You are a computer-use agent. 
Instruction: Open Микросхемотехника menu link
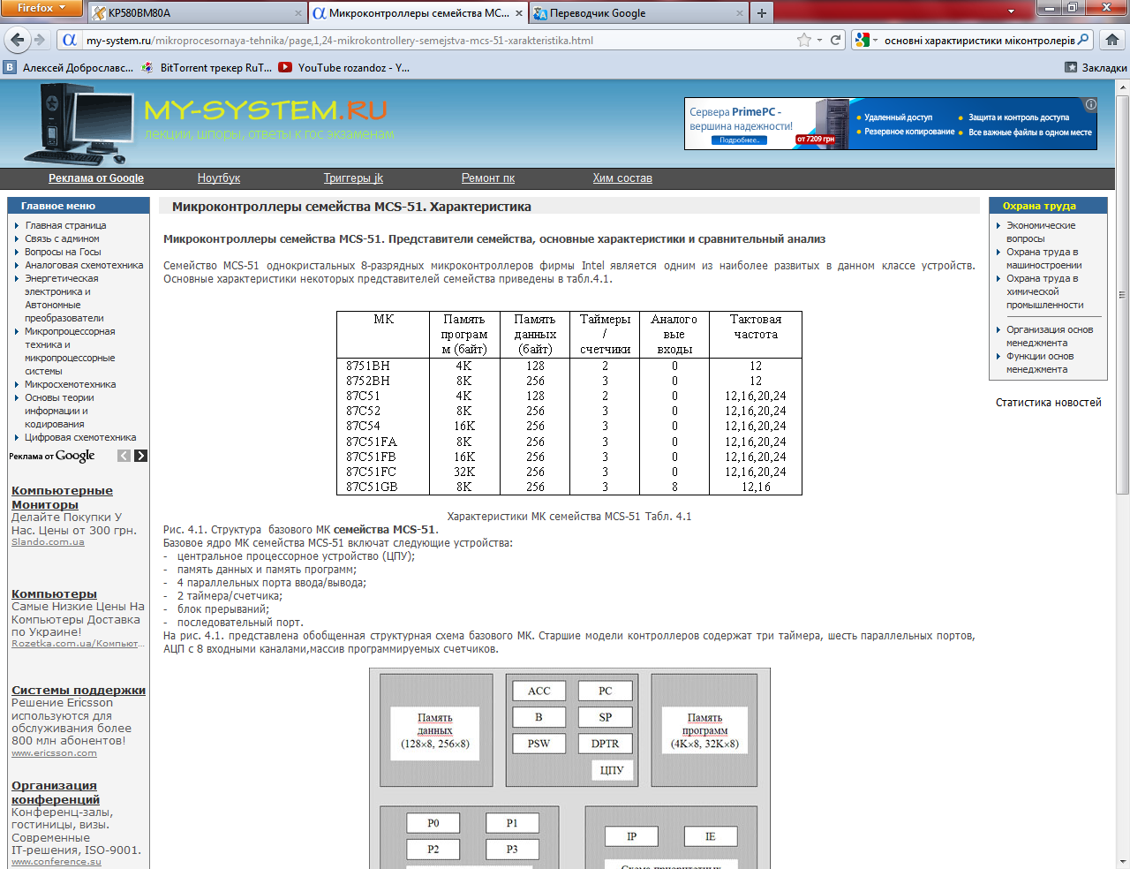(71, 384)
